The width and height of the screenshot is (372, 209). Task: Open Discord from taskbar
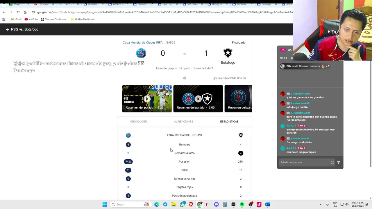pyautogui.click(x=216, y=204)
